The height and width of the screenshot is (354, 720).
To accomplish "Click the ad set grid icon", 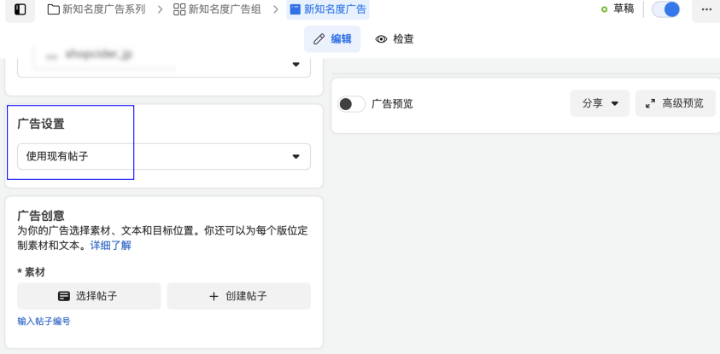I will click(179, 9).
